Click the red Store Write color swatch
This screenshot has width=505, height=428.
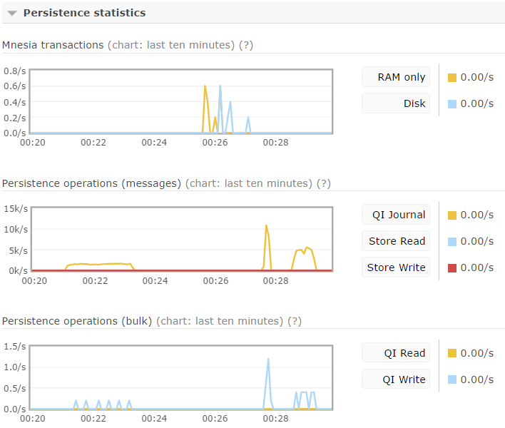(x=452, y=268)
